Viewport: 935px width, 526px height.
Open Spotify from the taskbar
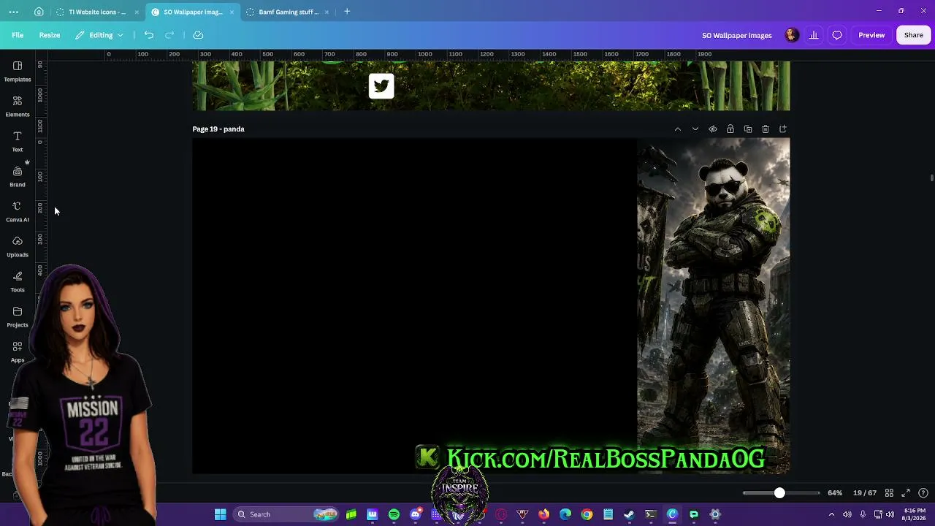pyautogui.click(x=394, y=514)
